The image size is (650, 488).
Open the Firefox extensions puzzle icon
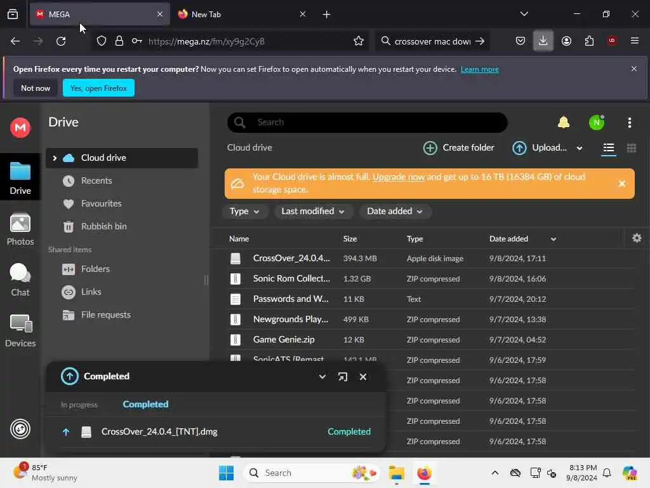click(589, 41)
